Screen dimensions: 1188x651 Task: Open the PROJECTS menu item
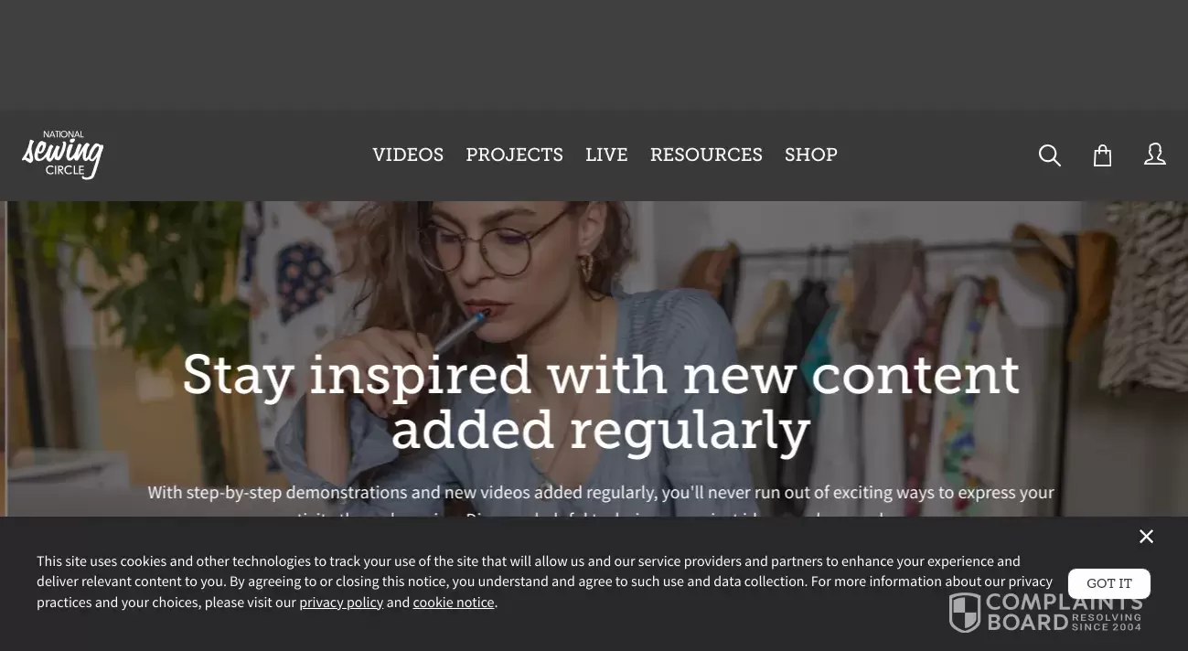[515, 155]
